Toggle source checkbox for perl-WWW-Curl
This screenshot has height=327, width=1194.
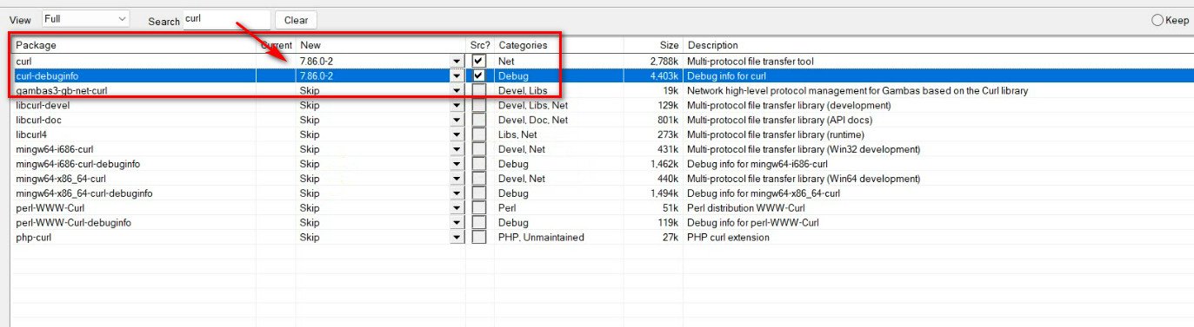coord(479,209)
